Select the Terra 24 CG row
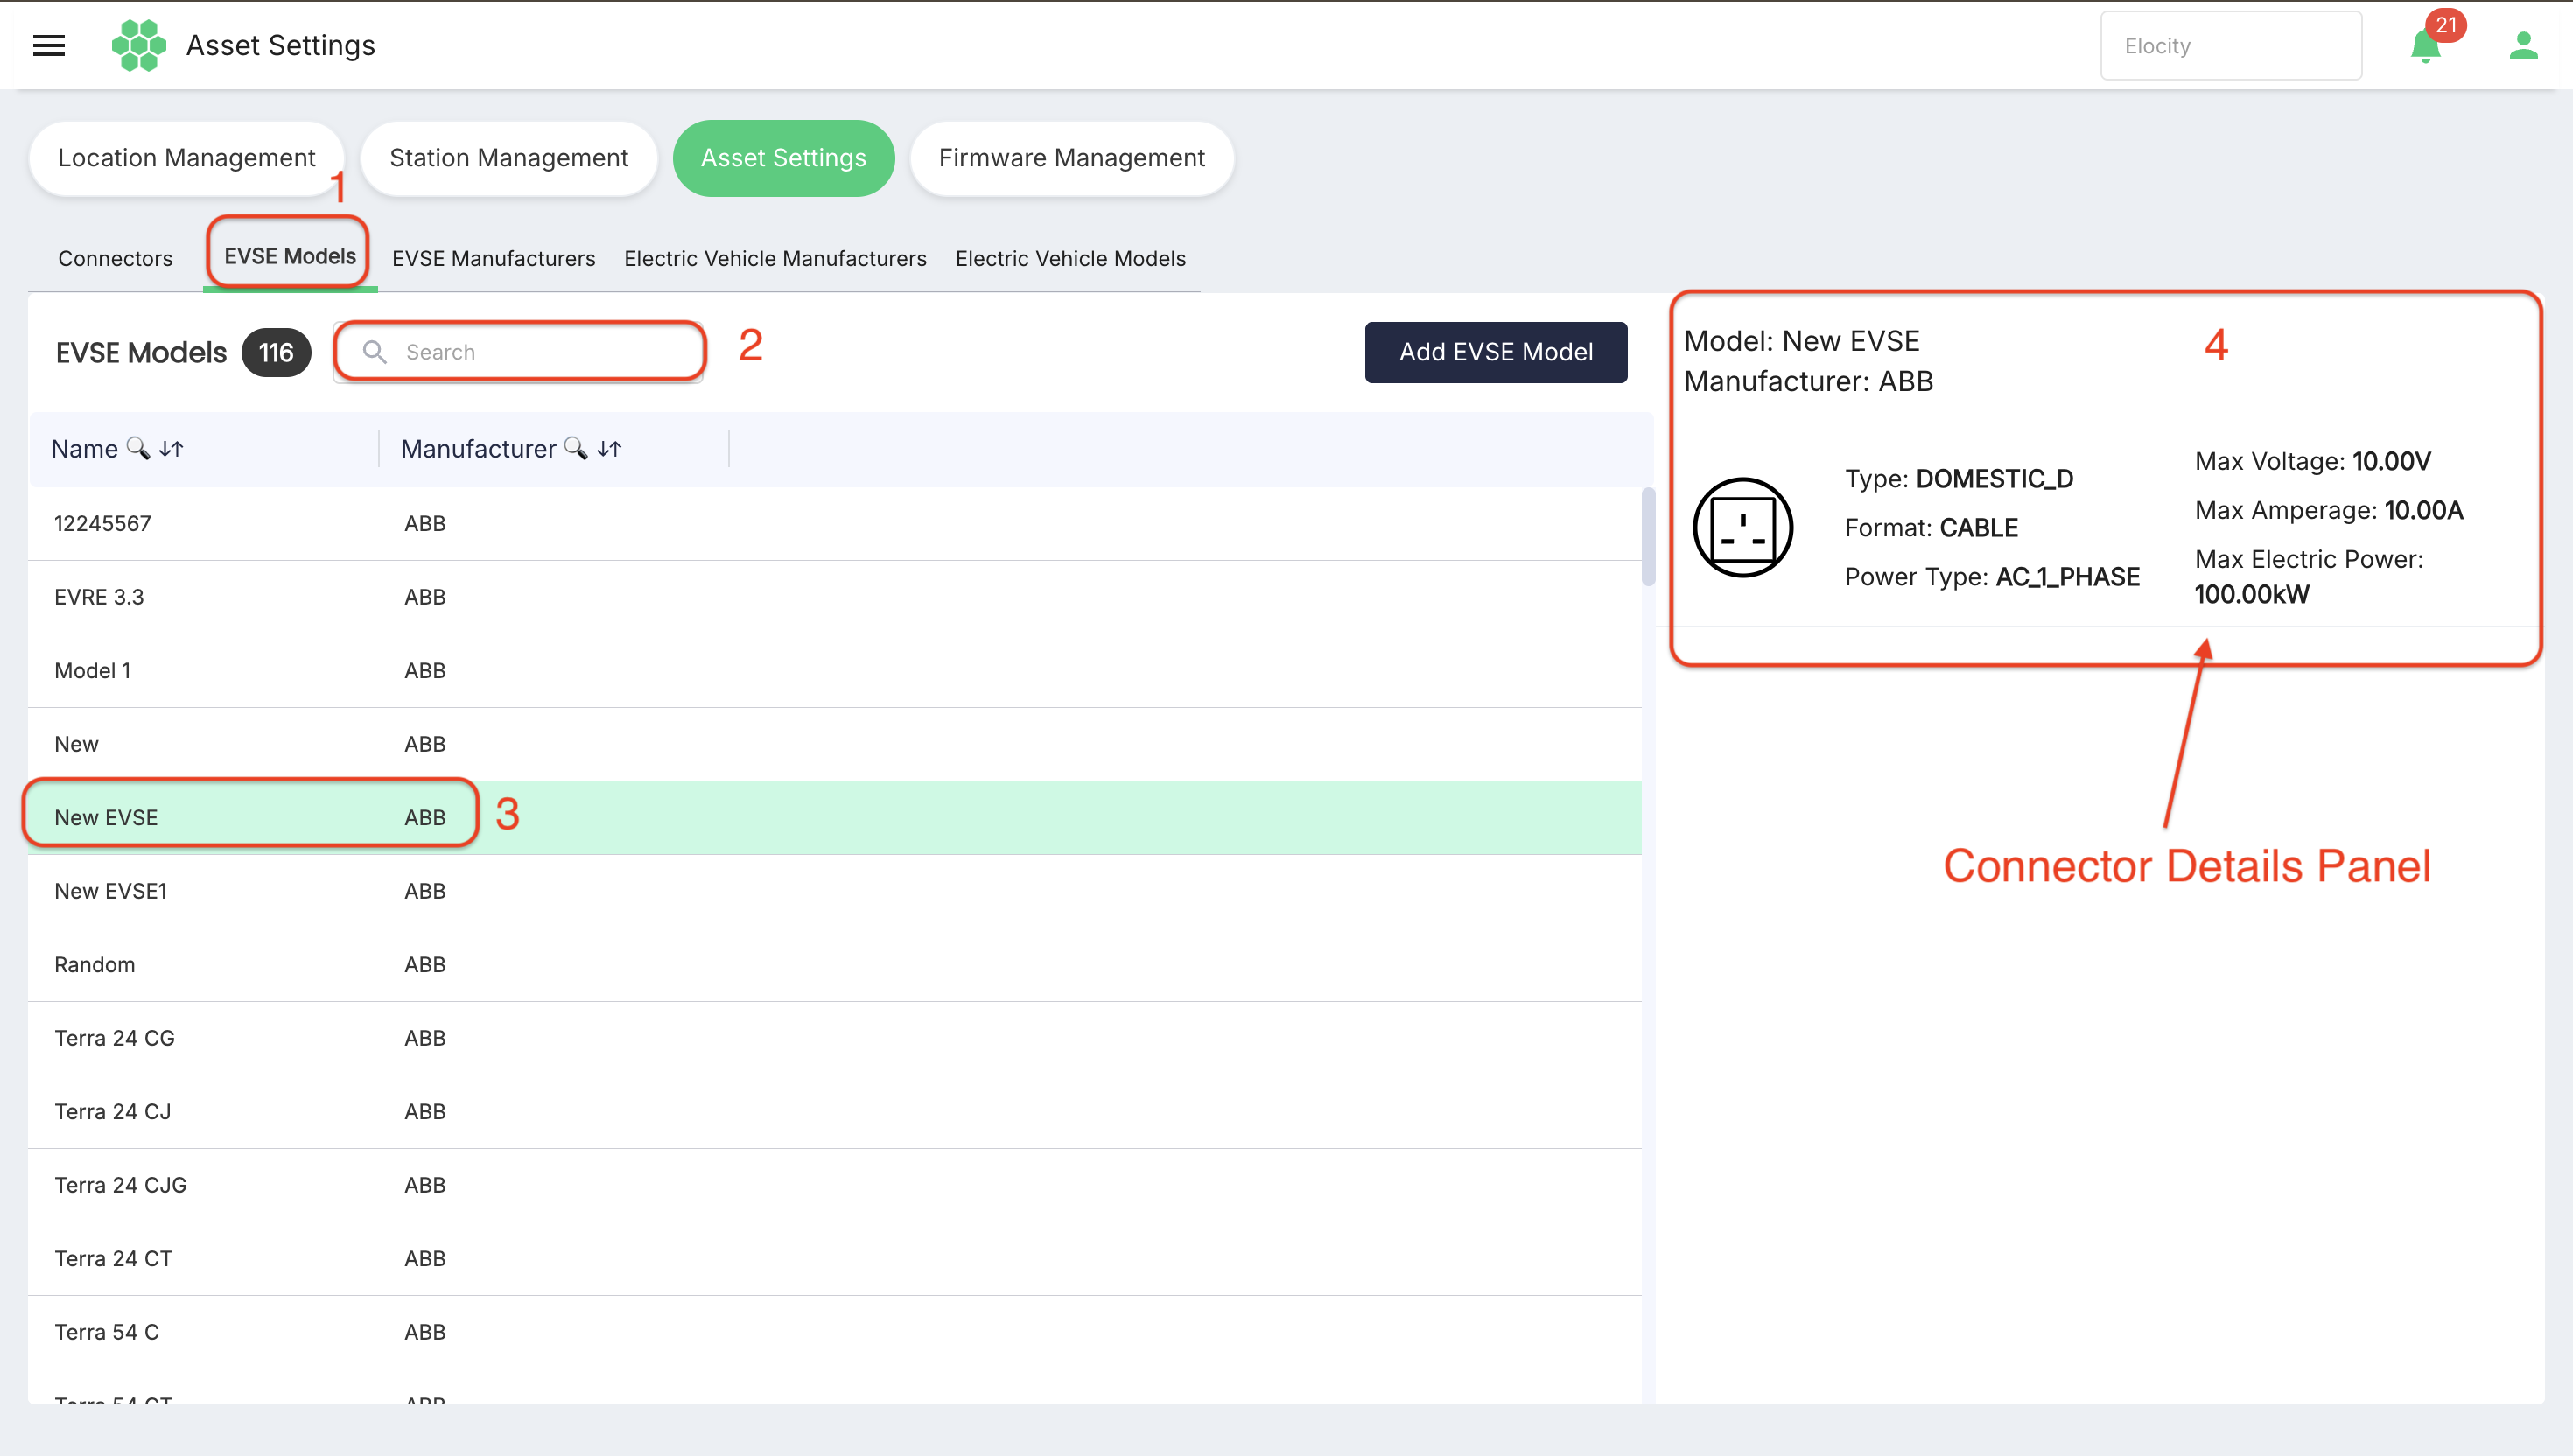 click(835, 1038)
